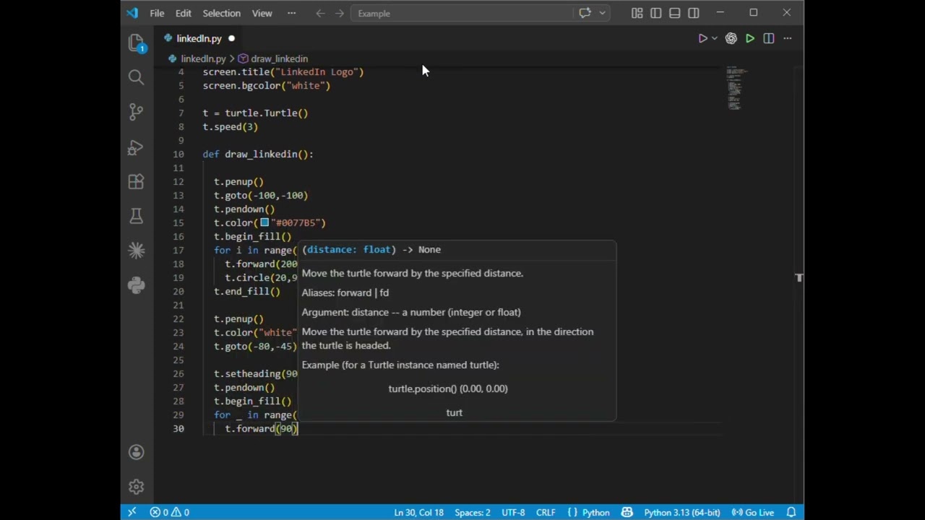Select interpreter Python 3.13 (64-bit)
The image size is (925, 520).
point(681,512)
